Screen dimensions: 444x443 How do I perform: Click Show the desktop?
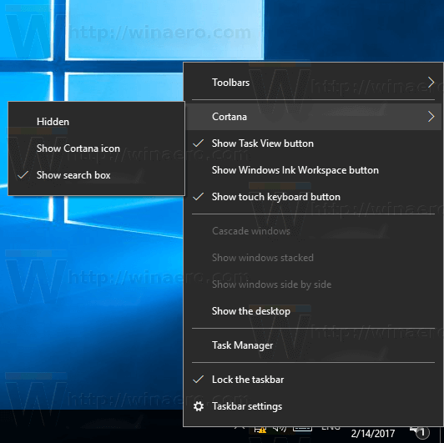tap(313, 311)
